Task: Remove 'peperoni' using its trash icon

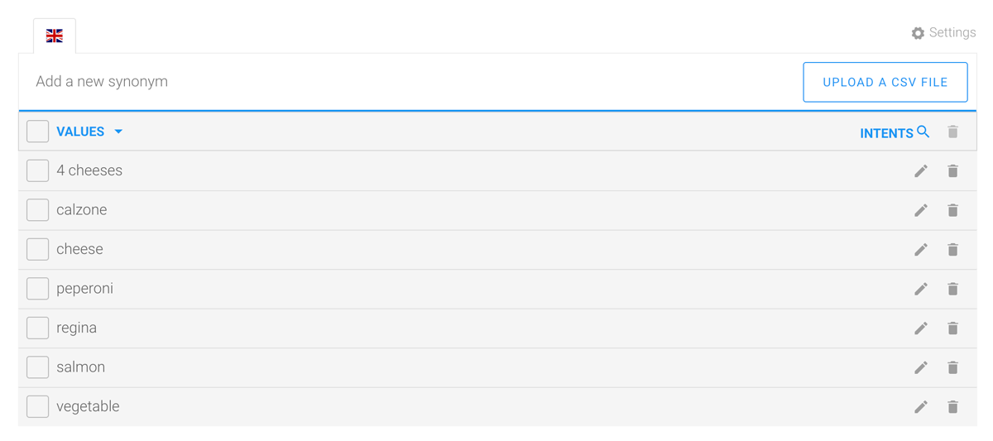Action: click(952, 289)
